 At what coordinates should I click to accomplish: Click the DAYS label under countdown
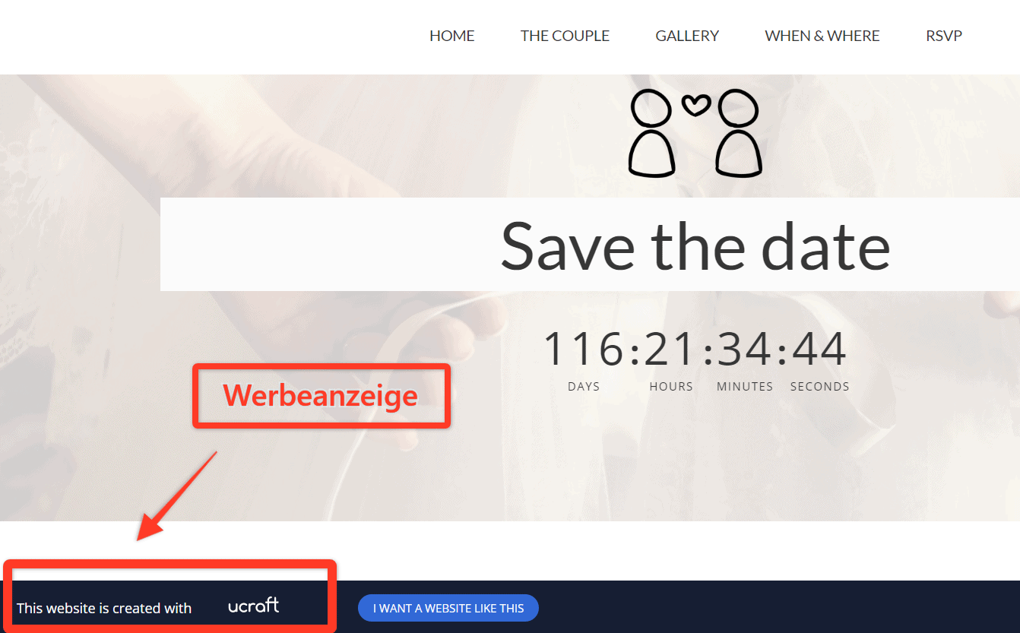coord(584,386)
